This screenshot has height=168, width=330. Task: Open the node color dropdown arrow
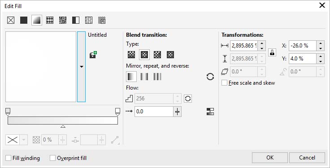coord(24,140)
